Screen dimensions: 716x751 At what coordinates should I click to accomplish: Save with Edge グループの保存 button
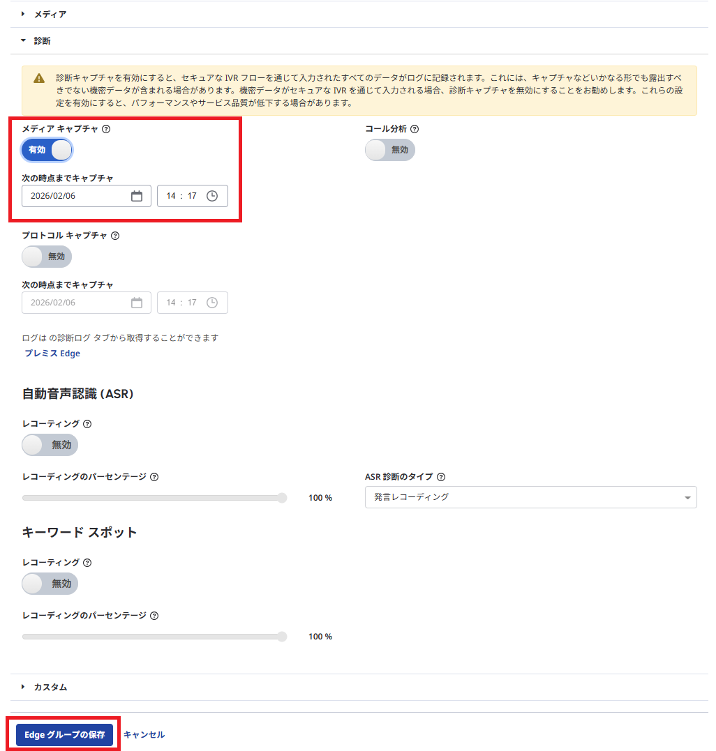(x=65, y=735)
